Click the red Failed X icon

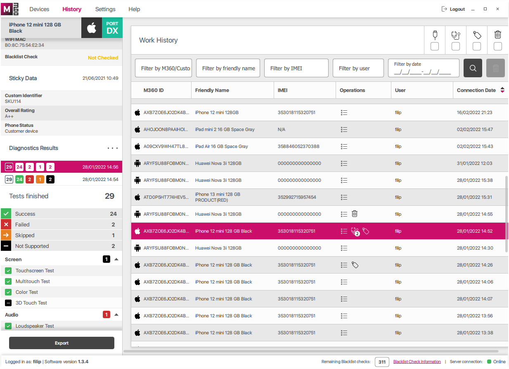[6, 224]
